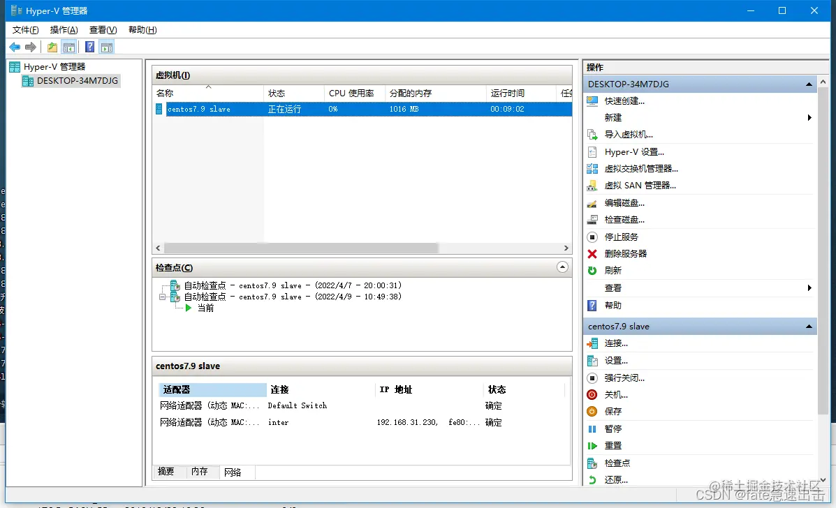Viewport: 836px width, 508px height.
Task: Open the blue Help toolbar icon
Action: point(89,47)
